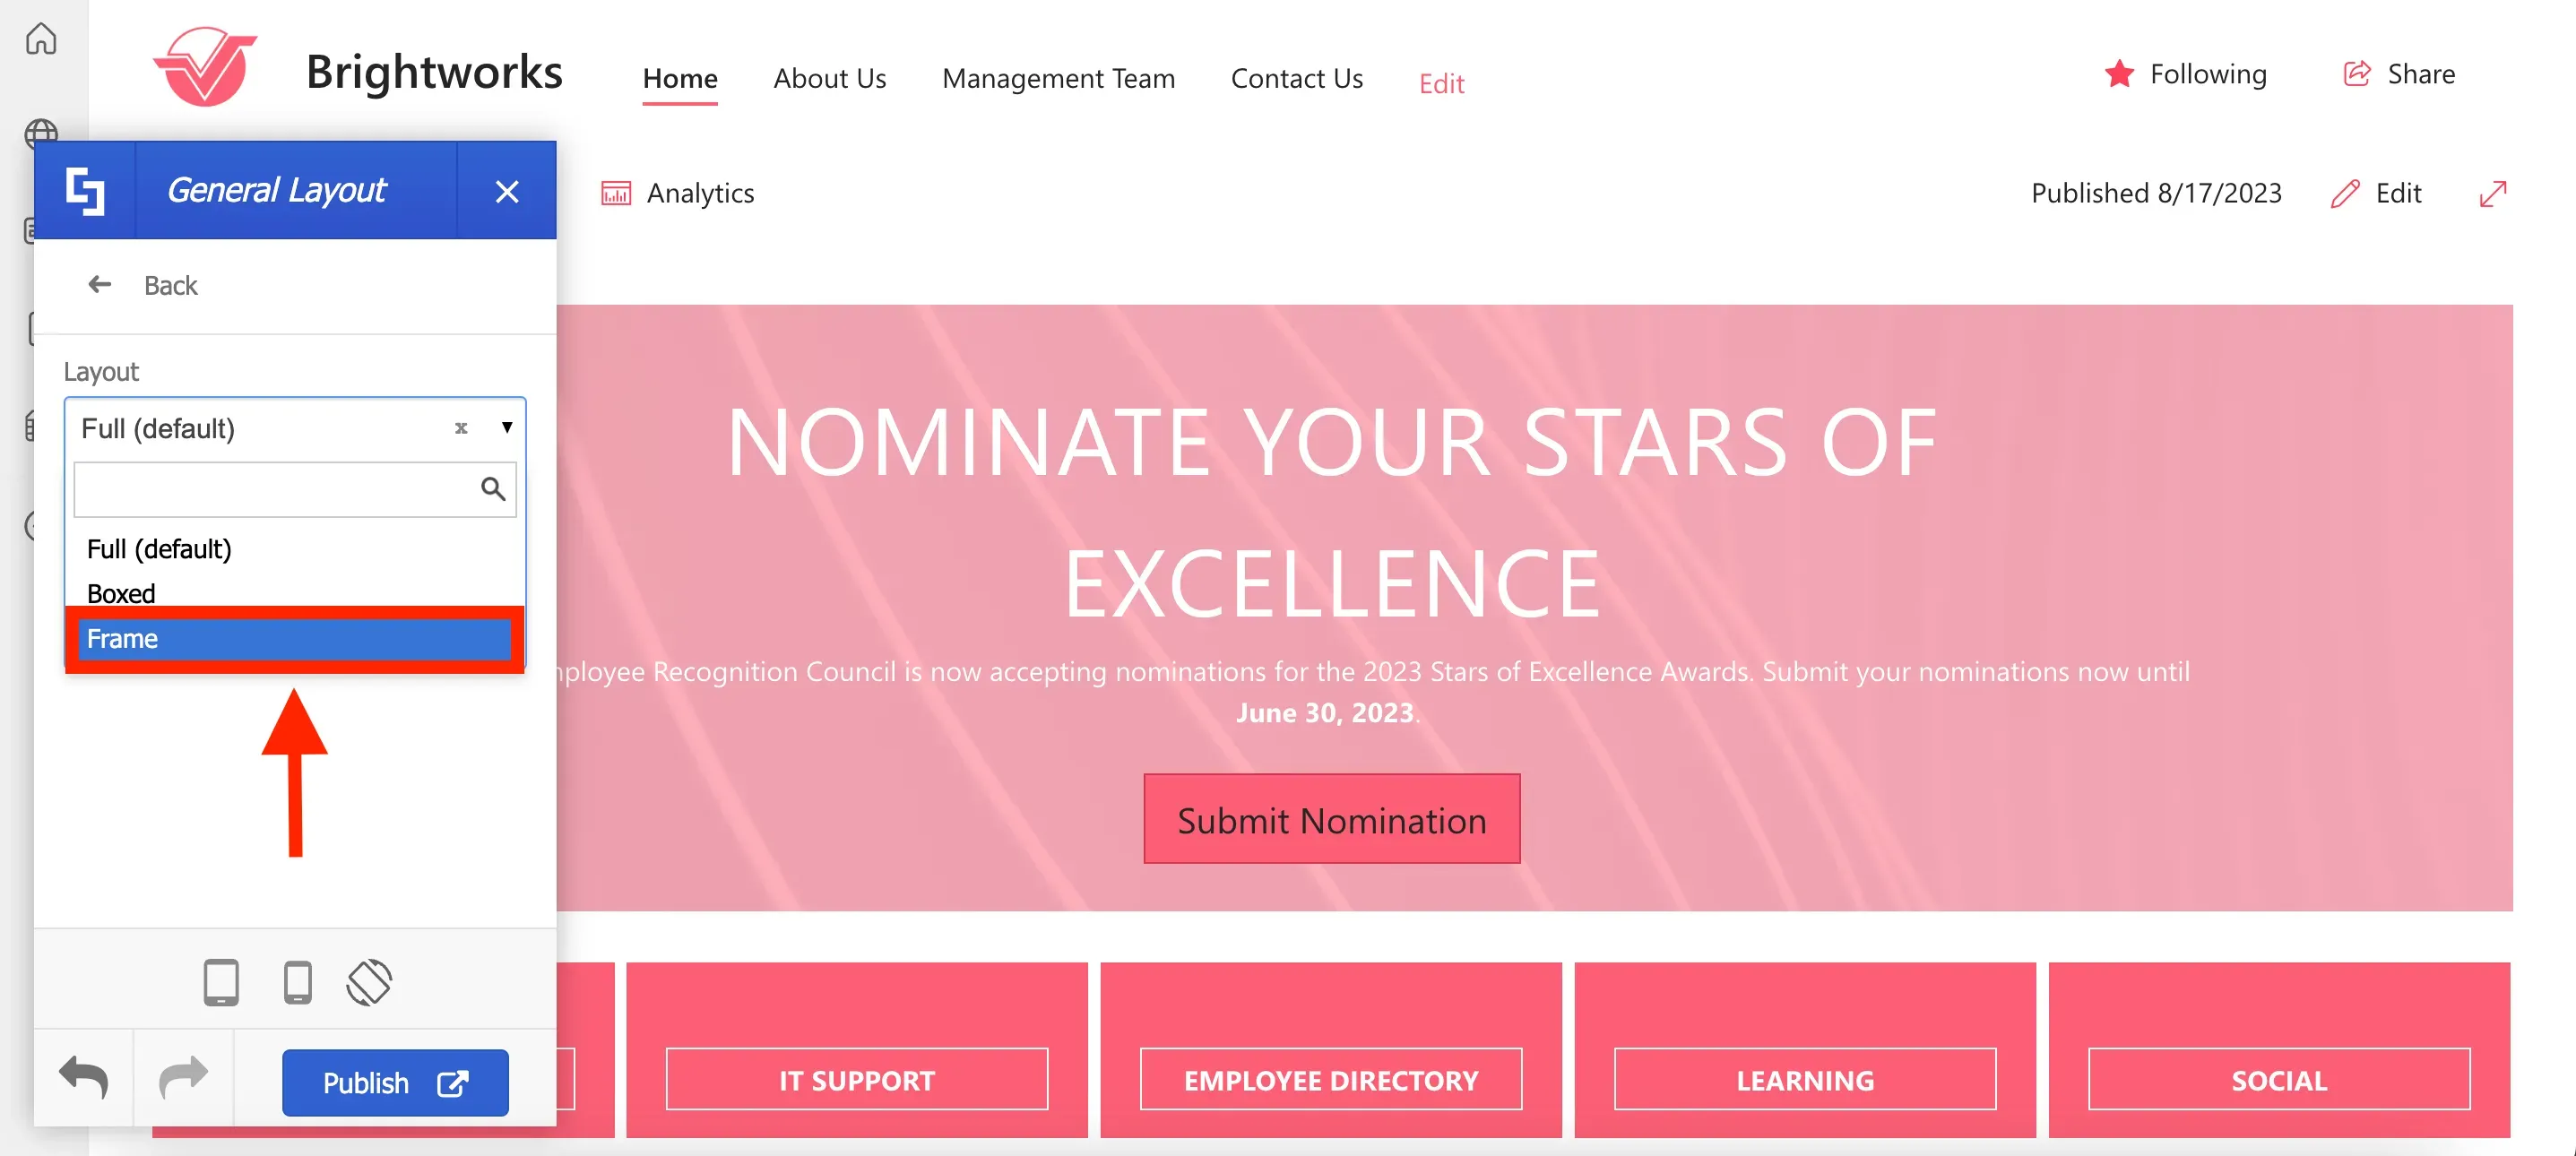Click the rotate device orientation icon

[369, 982]
